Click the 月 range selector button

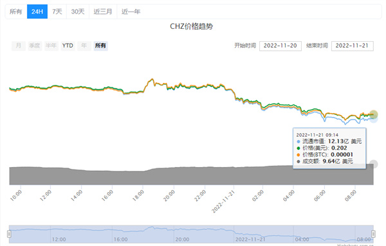tap(19, 46)
